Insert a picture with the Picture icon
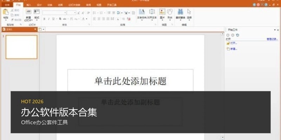The width and height of the screenshot is (281, 140). pos(162,12)
